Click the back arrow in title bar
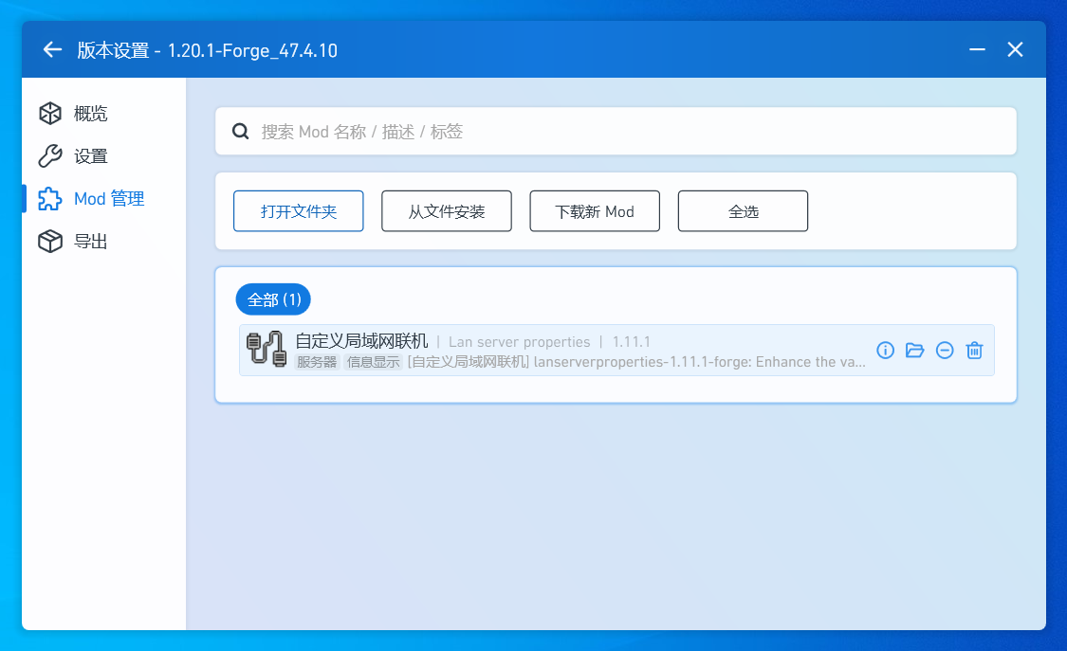The width and height of the screenshot is (1067, 651). [52, 49]
